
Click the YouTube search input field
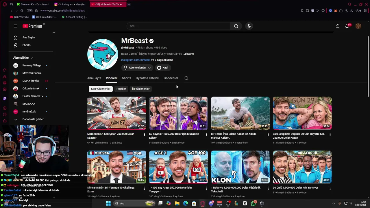point(178,26)
